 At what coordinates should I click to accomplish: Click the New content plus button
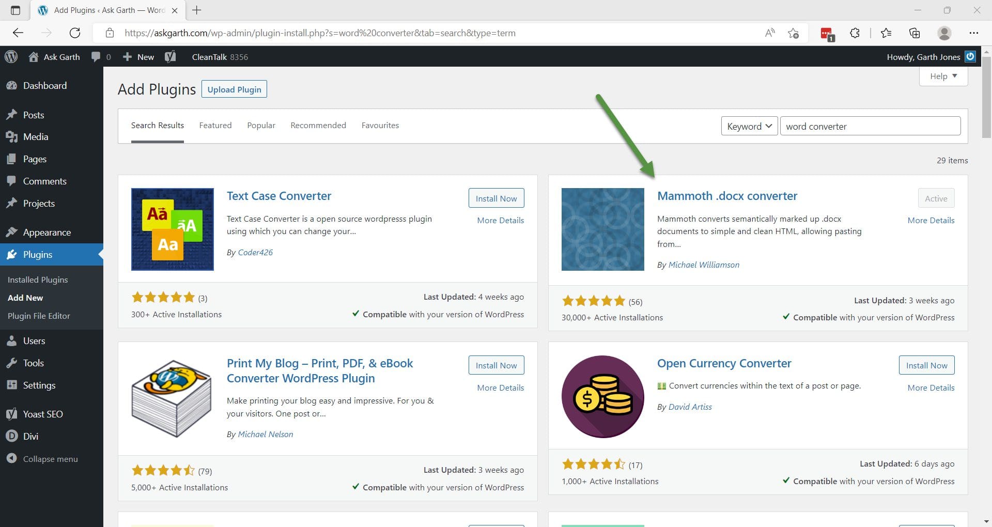[x=138, y=57]
